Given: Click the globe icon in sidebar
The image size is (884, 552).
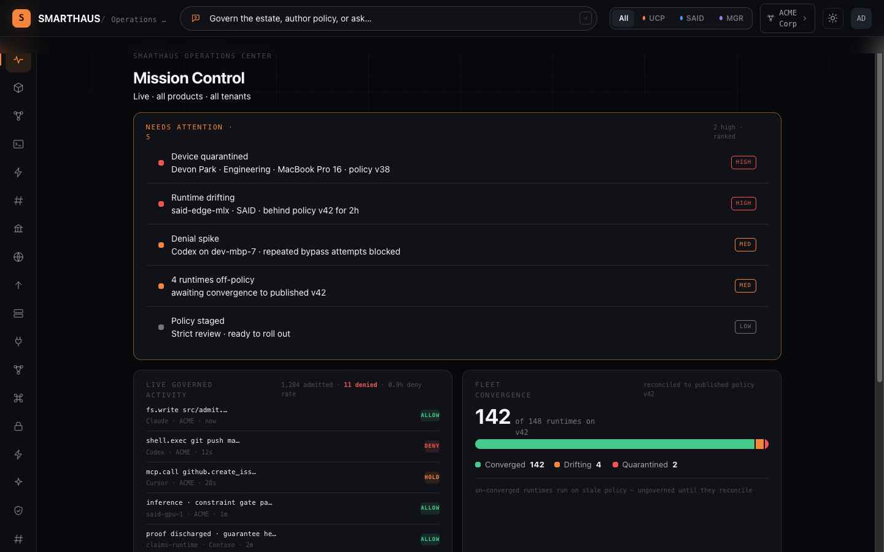Looking at the screenshot, I should [x=18, y=257].
